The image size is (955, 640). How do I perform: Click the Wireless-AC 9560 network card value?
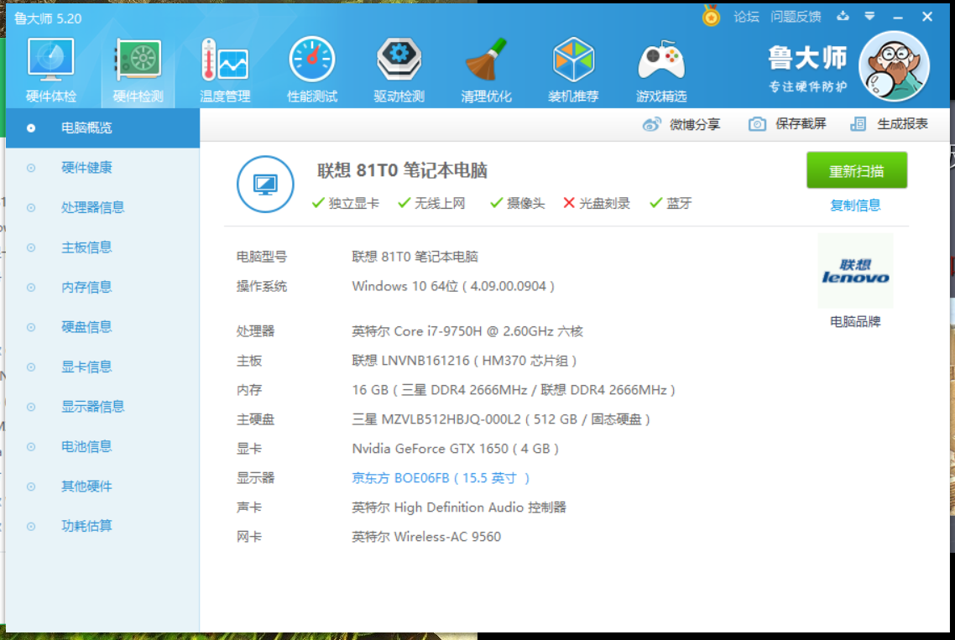click(x=426, y=537)
